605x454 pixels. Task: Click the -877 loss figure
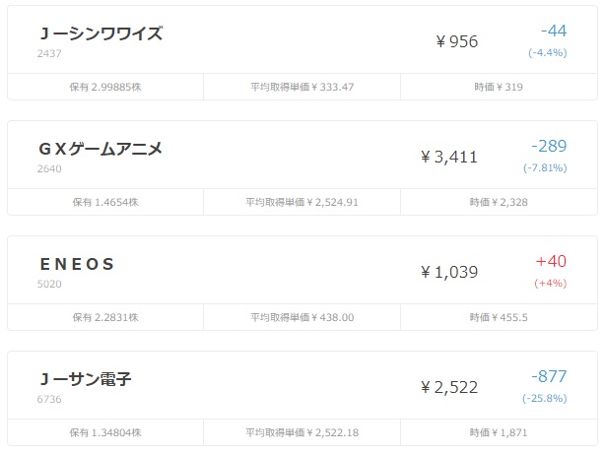549,376
